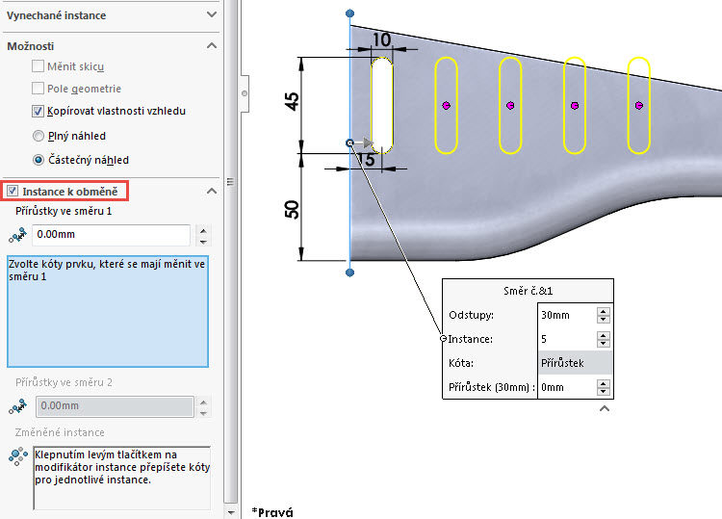Increase the Odstupy value in the callout
This screenshot has height=519, width=722.
[x=604, y=311]
